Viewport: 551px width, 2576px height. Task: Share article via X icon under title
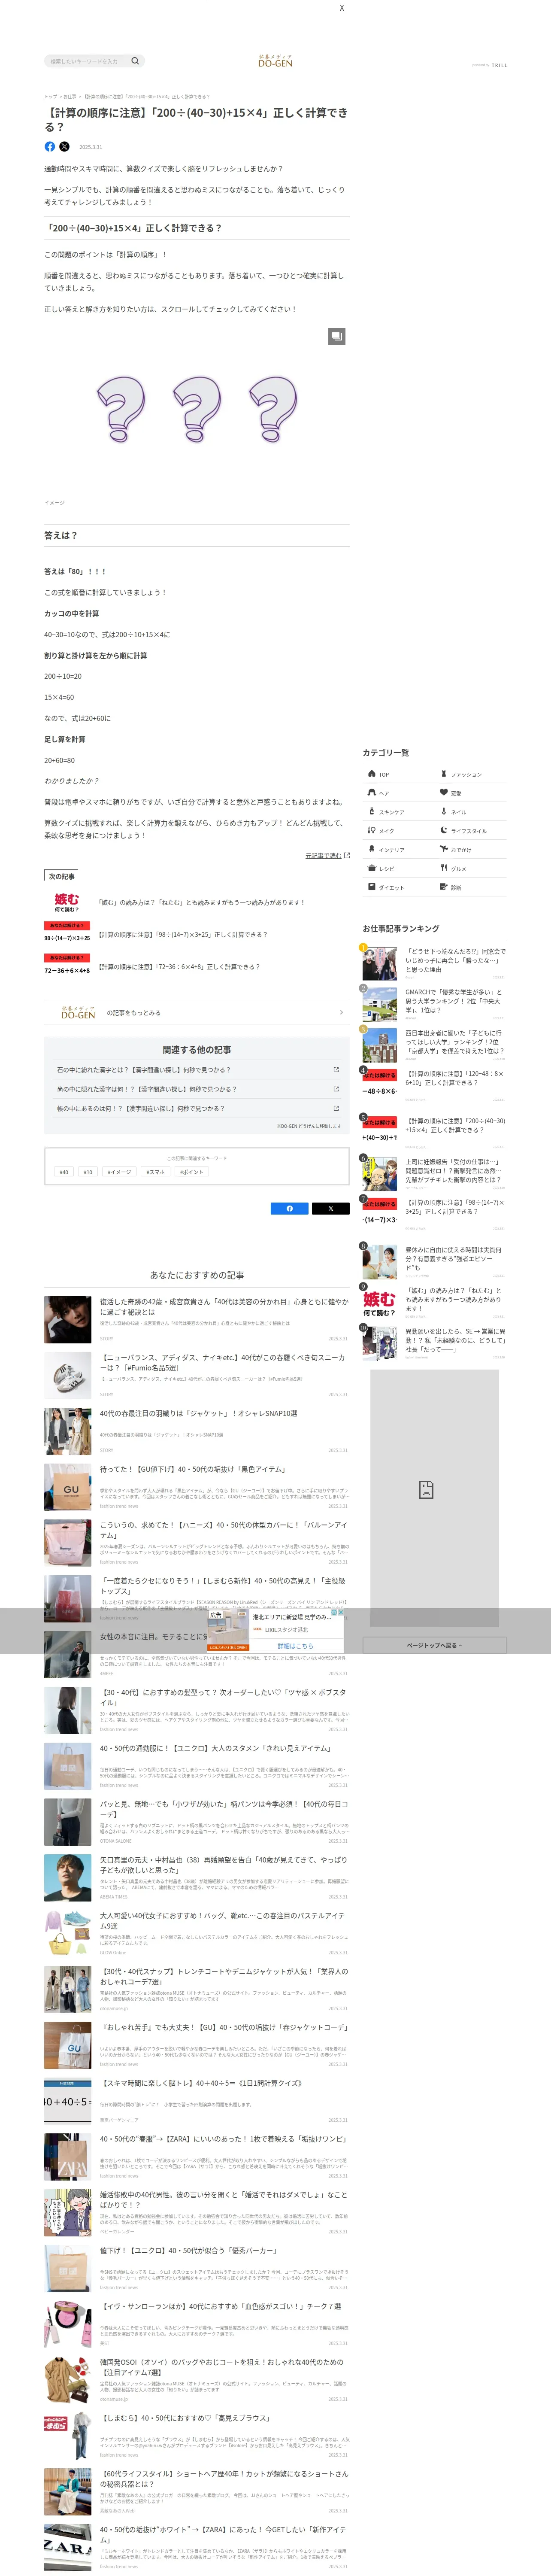[65, 146]
